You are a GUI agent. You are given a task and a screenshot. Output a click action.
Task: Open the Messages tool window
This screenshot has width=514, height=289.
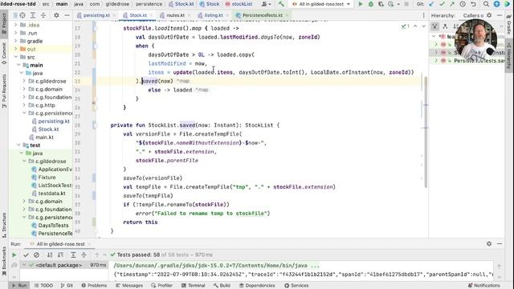[129, 286]
